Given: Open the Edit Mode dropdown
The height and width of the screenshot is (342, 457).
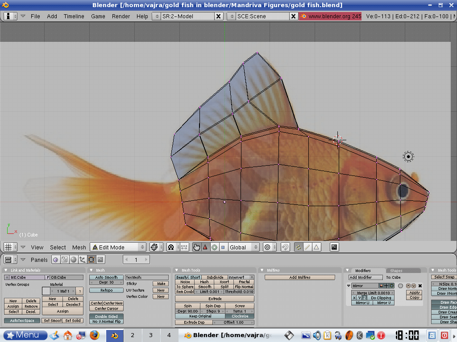Looking at the screenshot, I should pyautogui.click(x=118, y=247).
